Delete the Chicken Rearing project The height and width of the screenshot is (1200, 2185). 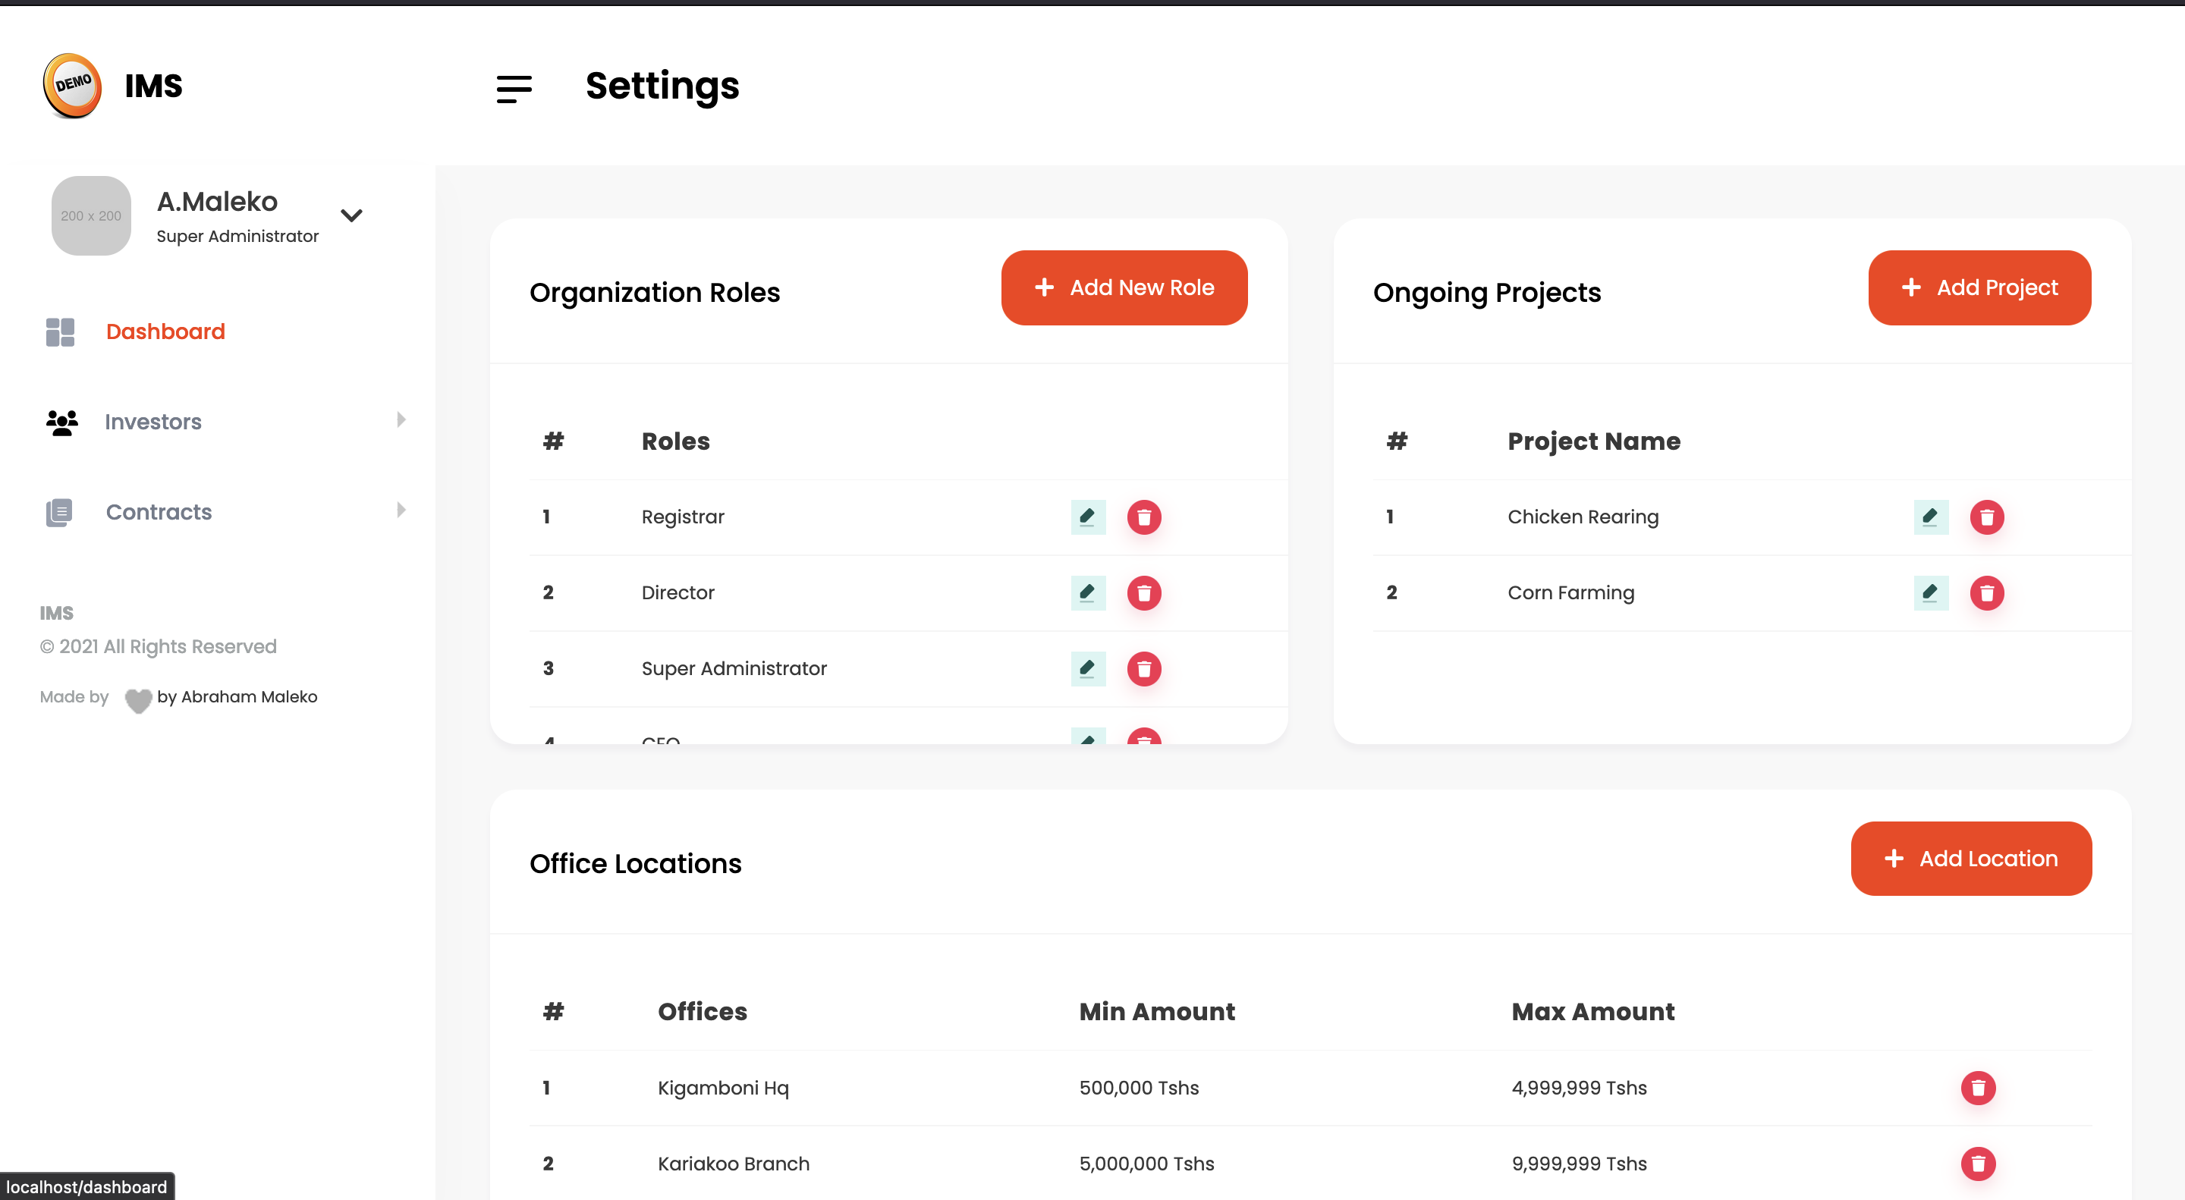[1985, 517]
